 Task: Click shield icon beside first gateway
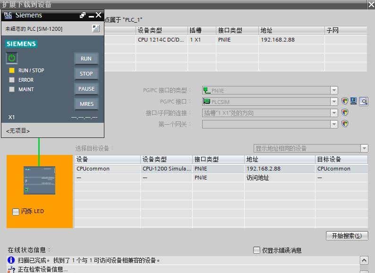[x=345, y=124]
